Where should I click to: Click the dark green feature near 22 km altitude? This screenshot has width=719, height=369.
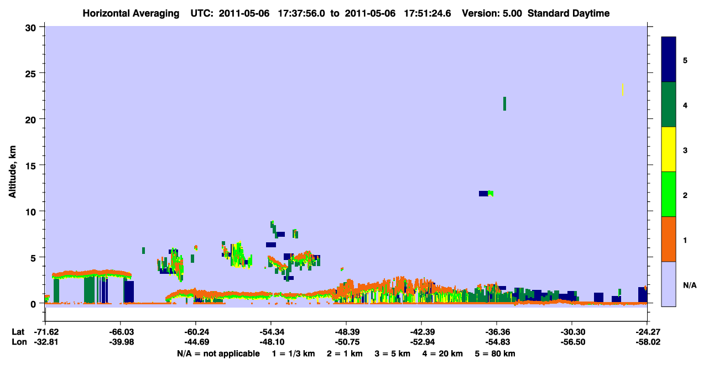pos(504,103)
